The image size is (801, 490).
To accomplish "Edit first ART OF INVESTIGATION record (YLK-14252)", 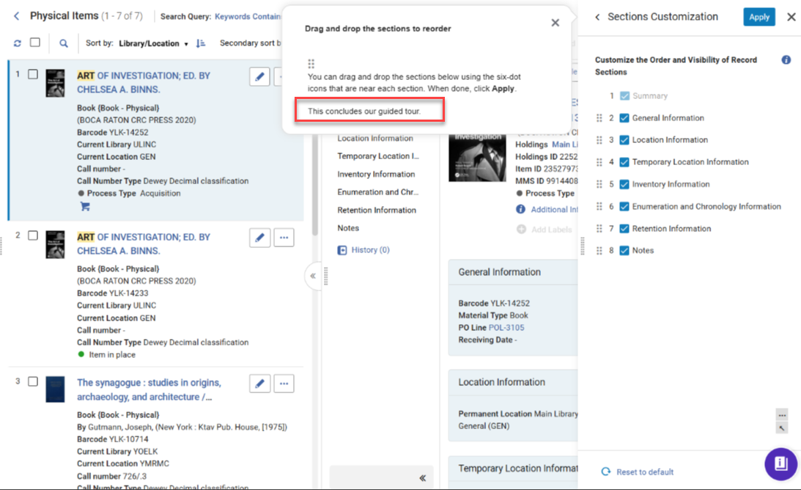I will 259,77.
